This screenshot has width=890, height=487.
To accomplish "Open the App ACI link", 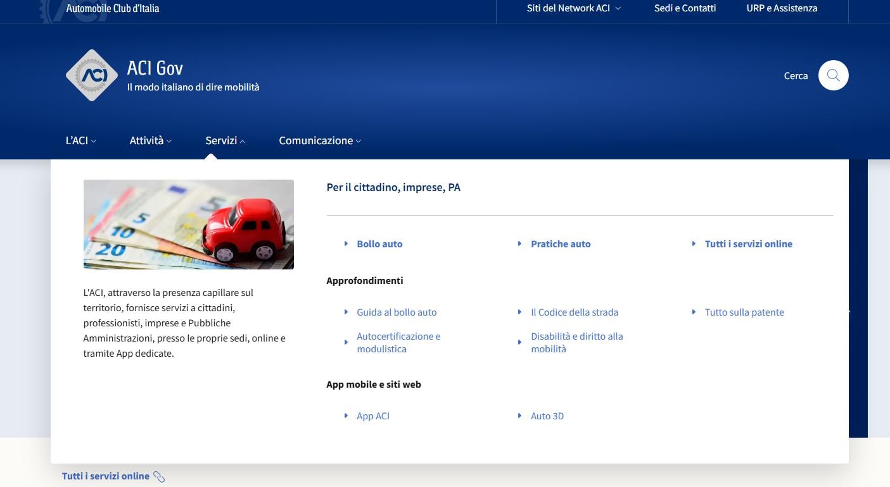I will coord(372,416).
